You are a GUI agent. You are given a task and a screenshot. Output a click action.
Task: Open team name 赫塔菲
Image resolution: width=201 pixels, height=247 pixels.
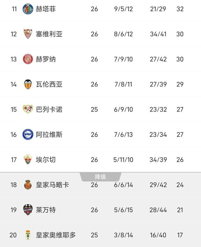[46, 9]
